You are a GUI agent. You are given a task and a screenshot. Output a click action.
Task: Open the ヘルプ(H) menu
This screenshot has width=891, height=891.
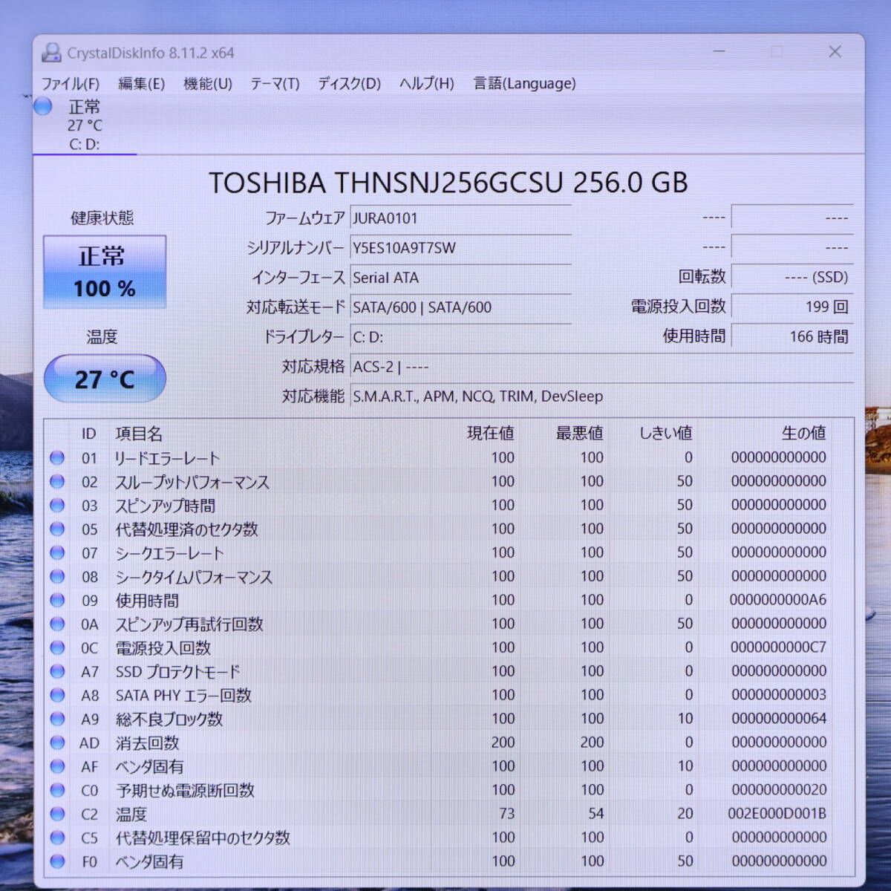tap(427, 83)
